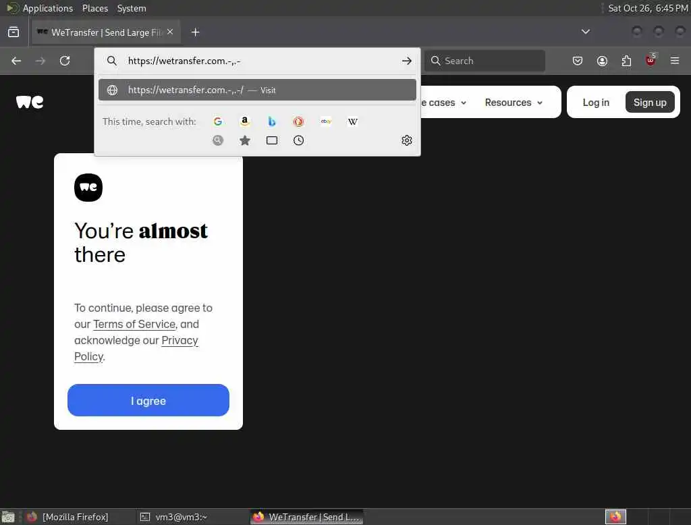Search this time with eBay
This screenshot has height=525, width=691.
coord(326,121)
